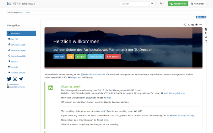Click the green calendar check icon
213x133 pixels.
pyautogui.click(x=50, y=87)
